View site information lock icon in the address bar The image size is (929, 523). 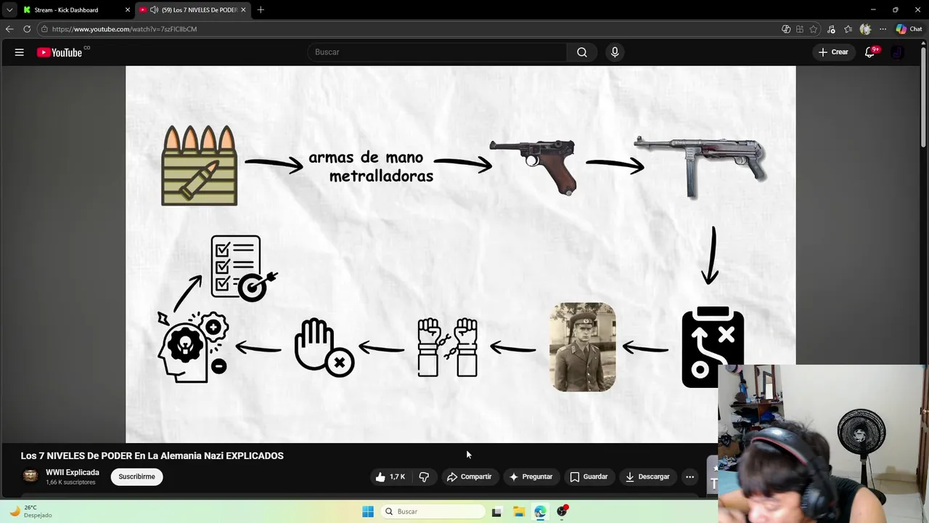click(44, 29)
